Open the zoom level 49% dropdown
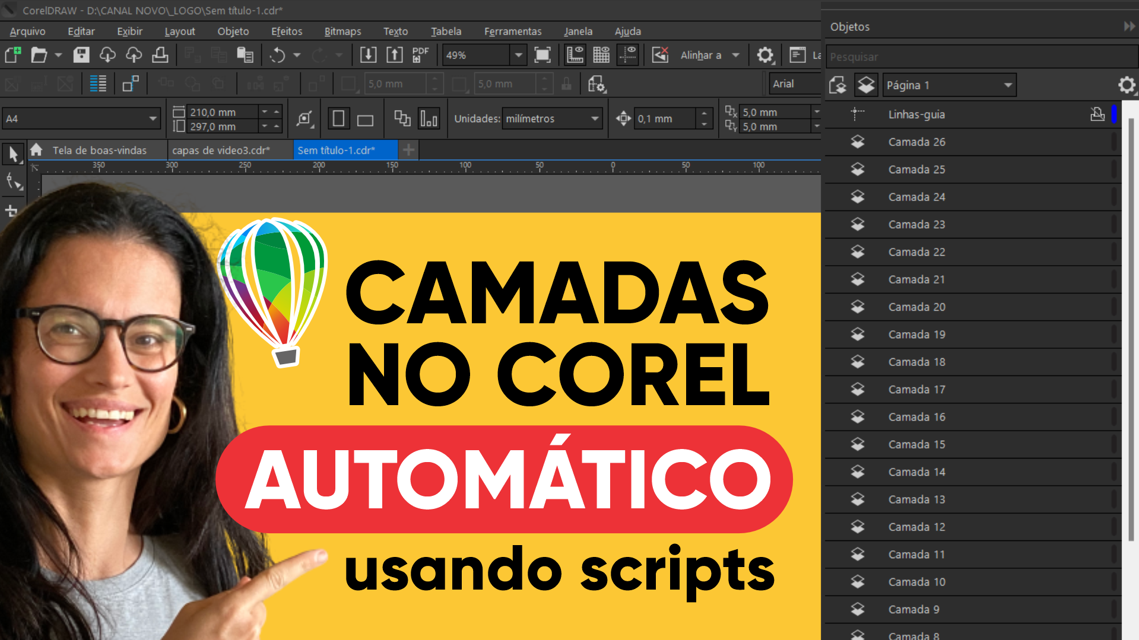This screenshot has height=640, width=1139. tap(519, 55)
